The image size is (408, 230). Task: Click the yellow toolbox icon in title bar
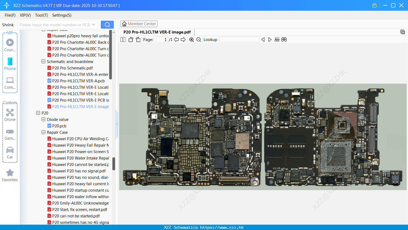pyautogui.click(x=375, y=5)
